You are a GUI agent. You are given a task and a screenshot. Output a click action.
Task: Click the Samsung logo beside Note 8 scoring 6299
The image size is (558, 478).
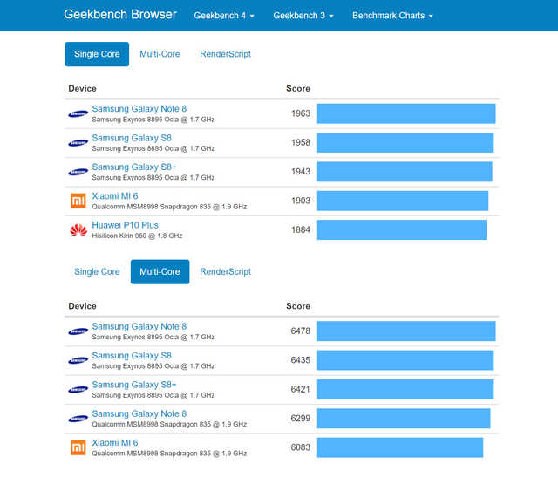point(78,419)
